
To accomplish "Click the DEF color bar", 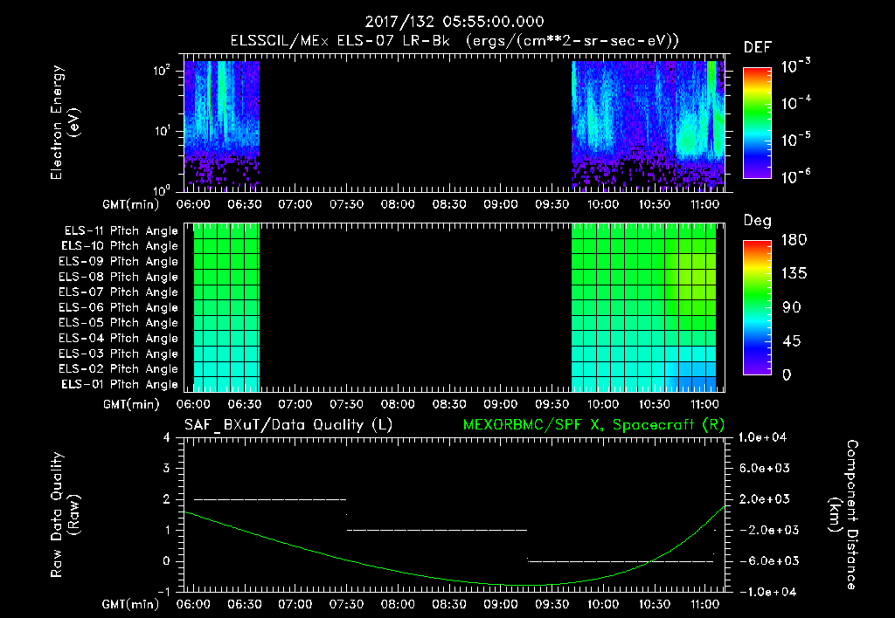I will [758, 123].
